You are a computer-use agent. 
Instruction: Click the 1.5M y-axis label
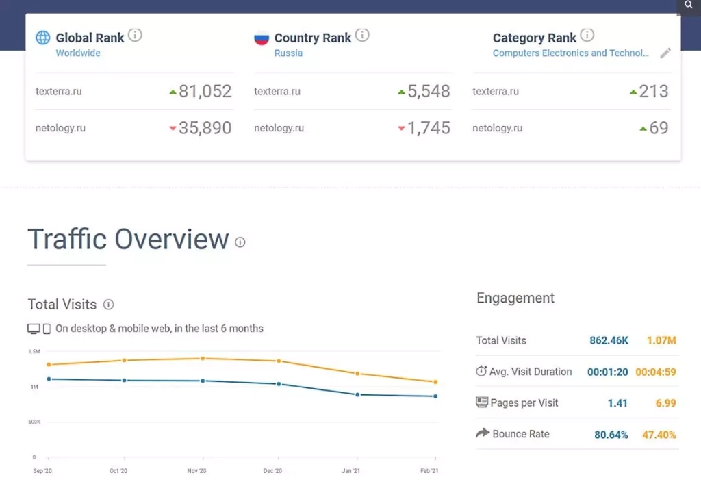tap(34, 351)
